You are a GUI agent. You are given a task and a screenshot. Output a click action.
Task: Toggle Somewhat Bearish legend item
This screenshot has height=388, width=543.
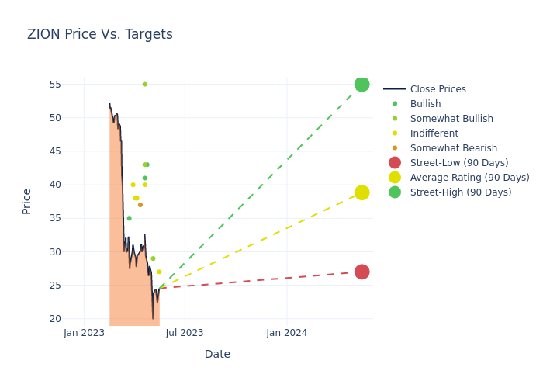(441, 148)
